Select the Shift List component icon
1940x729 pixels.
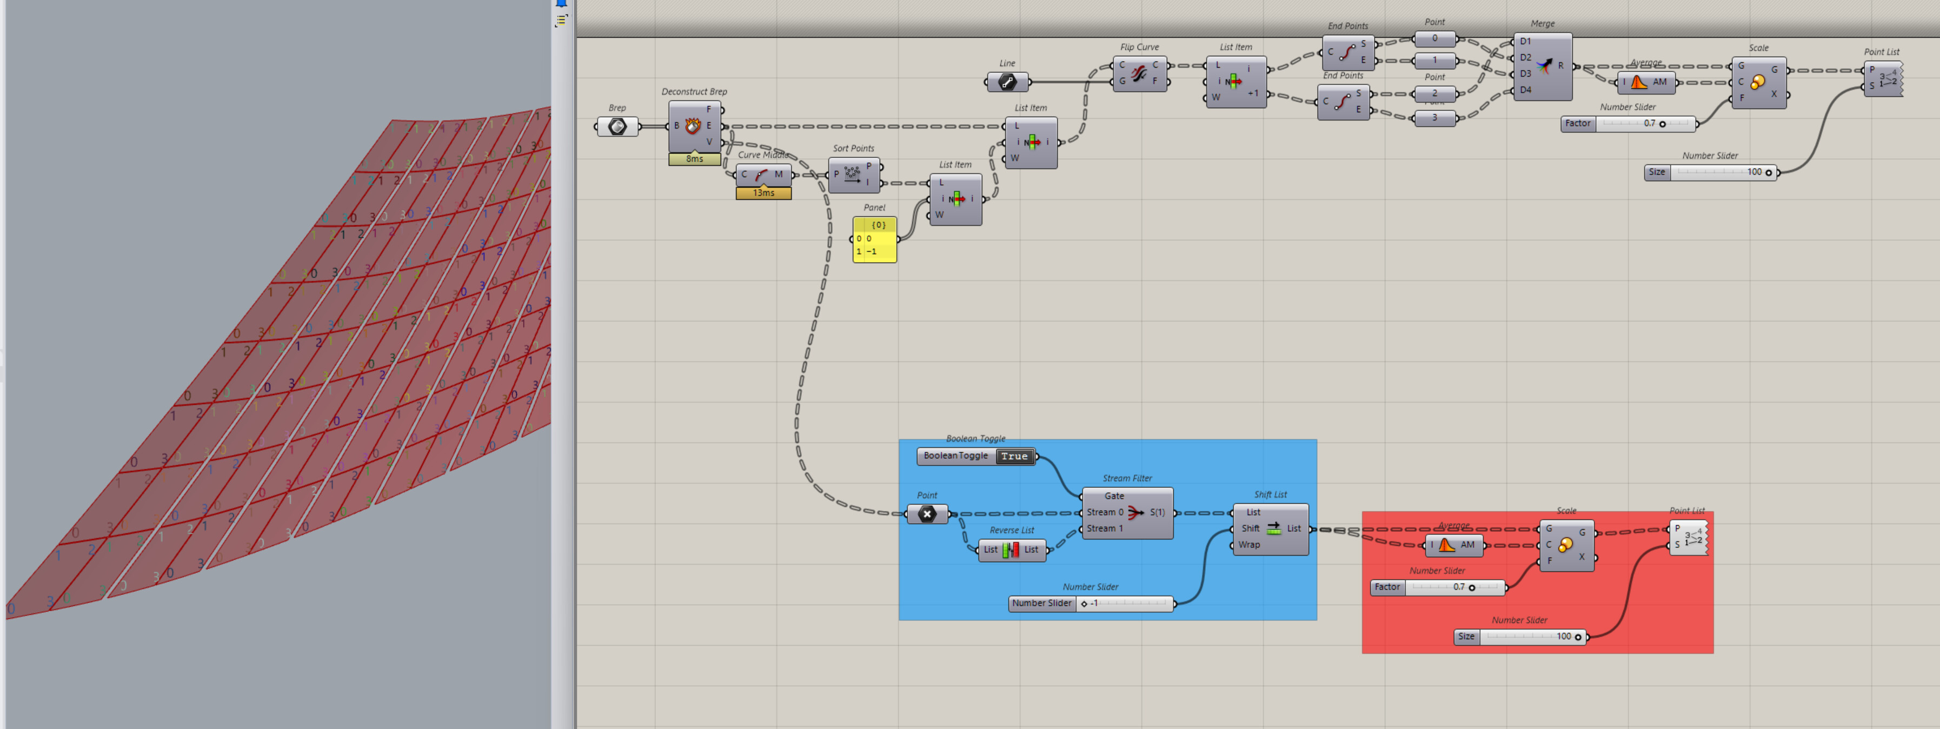(x=1273, y=529)
